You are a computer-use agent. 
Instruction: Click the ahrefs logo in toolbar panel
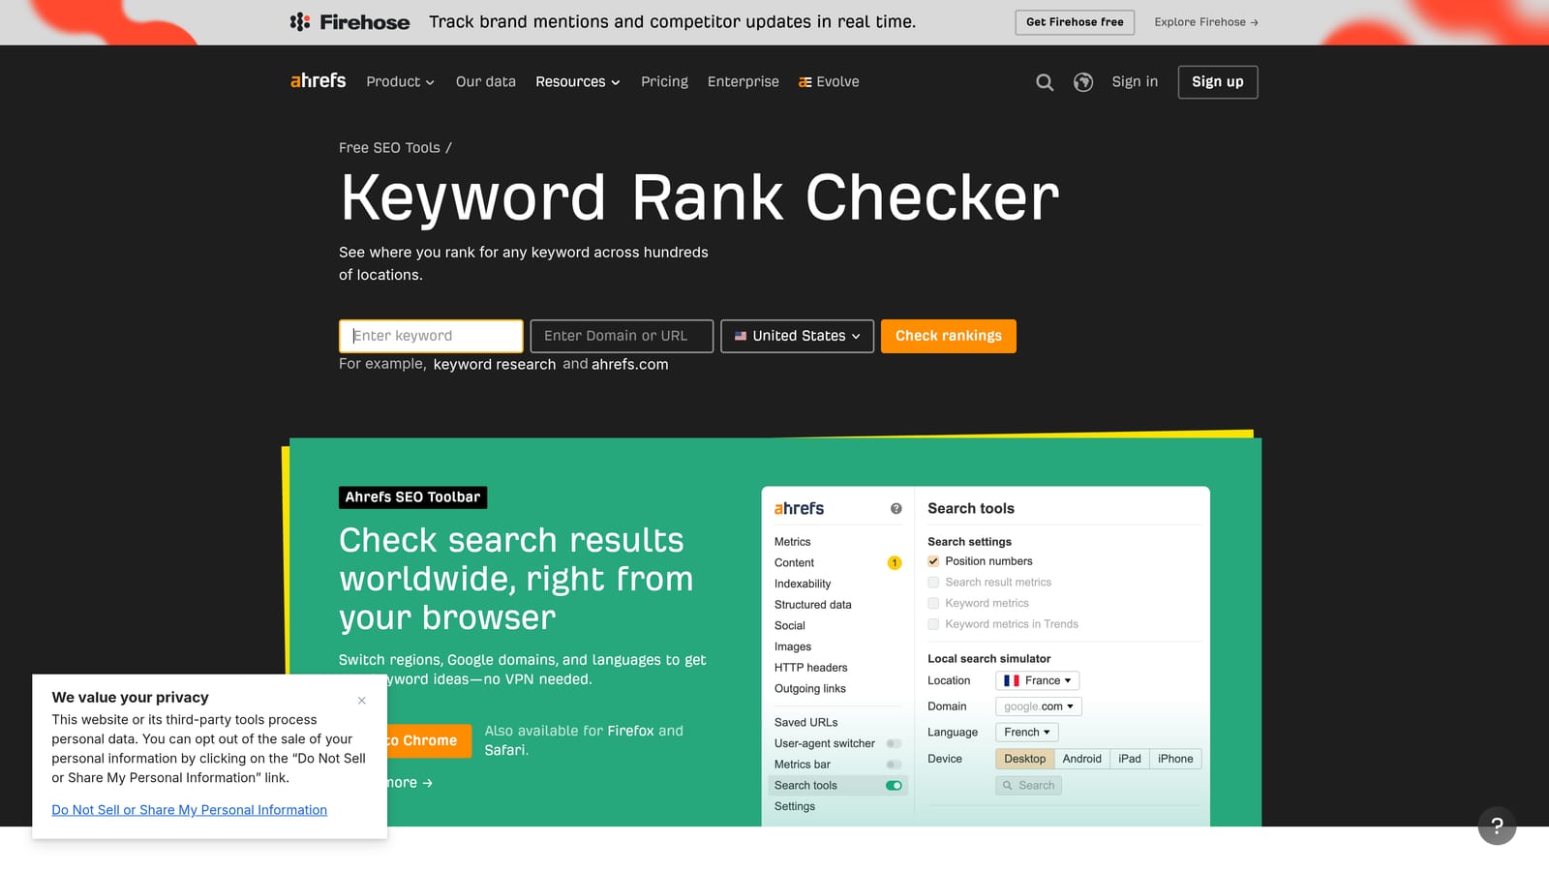click(799, 508)
